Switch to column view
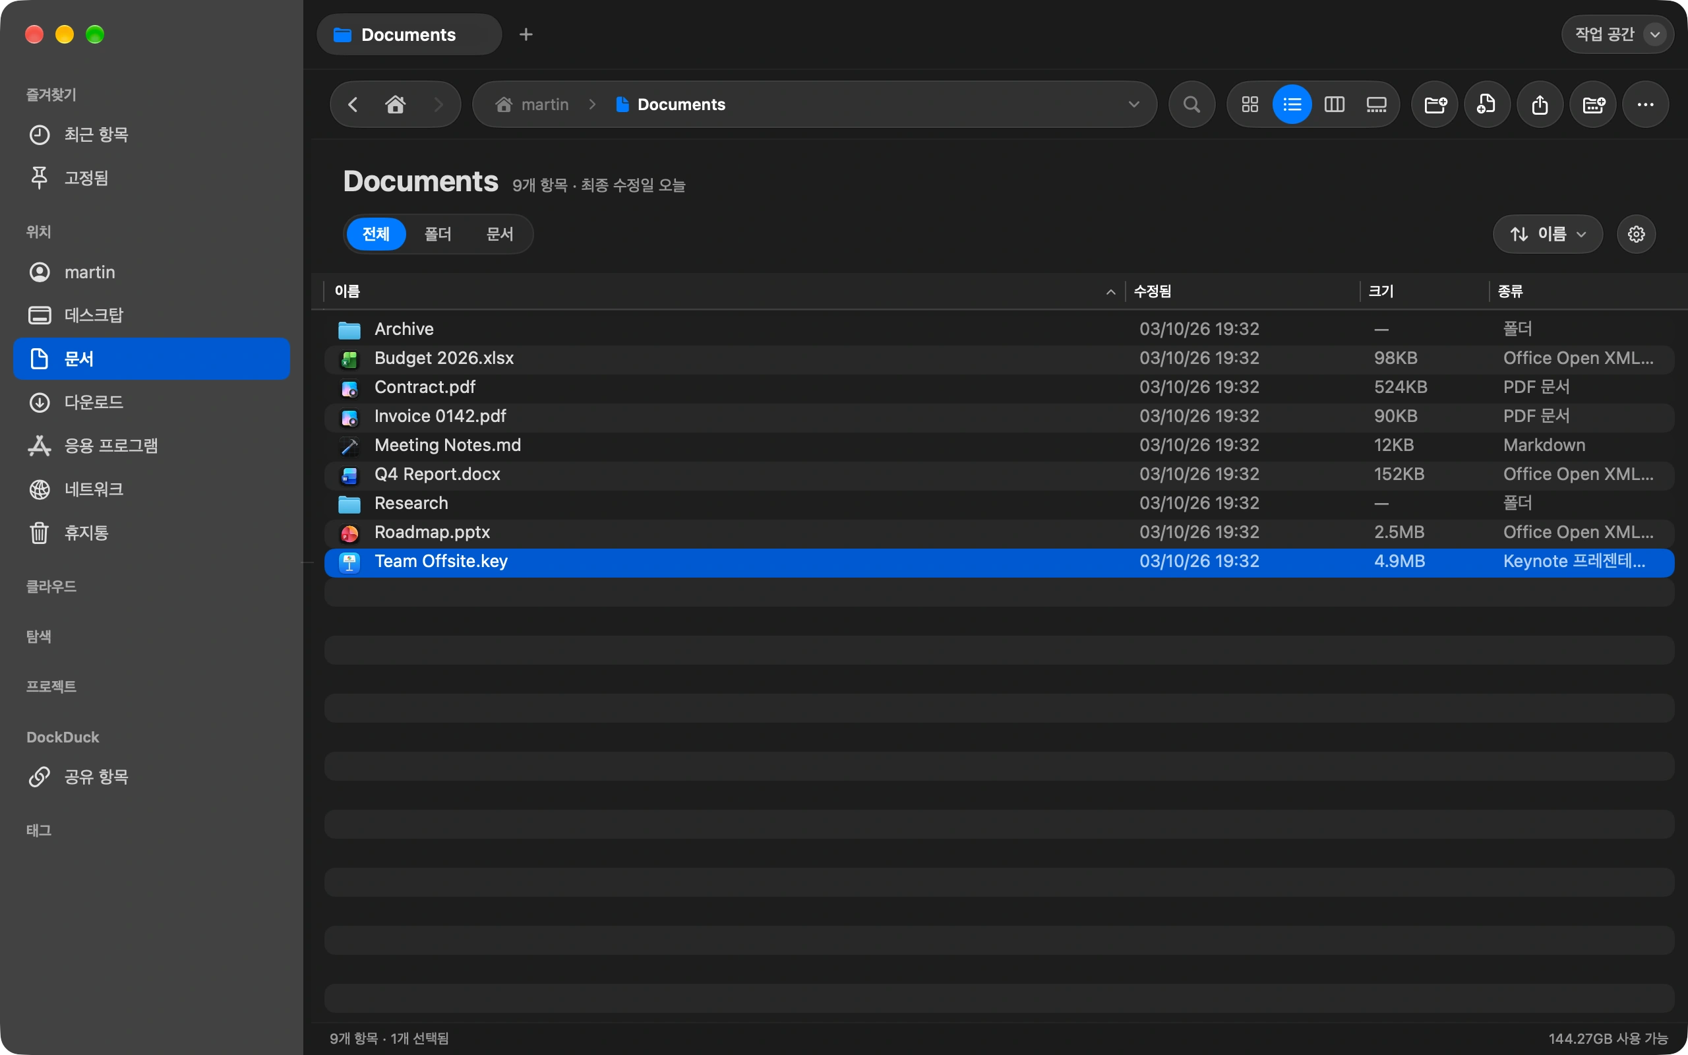The width and height of the screenshot is (1688, 1055). click(x=1334, y=105)
